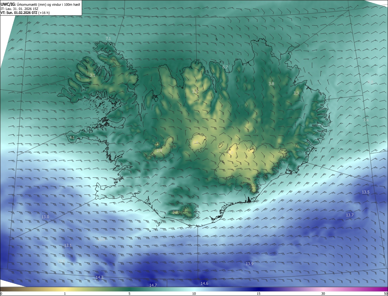Viewport: 388px width, 296px height.
Task: Click the valid time 'VT: Sun. 01.02.2026 07Z'
Action: pyautogui.click(x=19, y=13)
